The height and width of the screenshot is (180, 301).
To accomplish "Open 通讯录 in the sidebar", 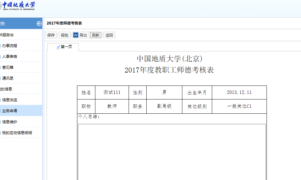I will point(8,78).
